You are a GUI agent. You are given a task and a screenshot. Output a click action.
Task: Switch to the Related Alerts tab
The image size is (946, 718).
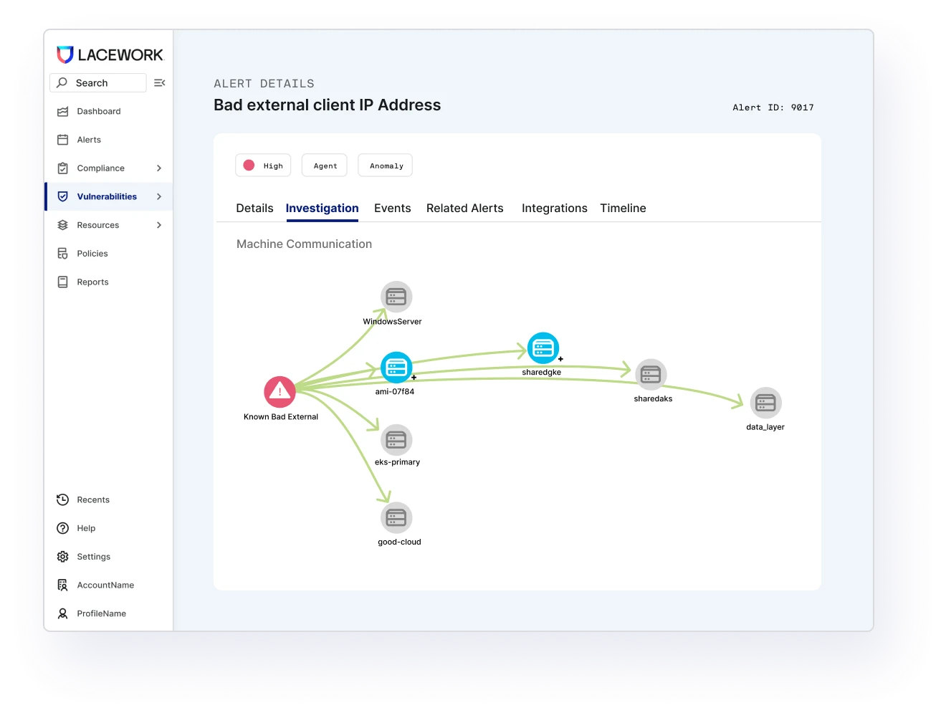(x=464, y=209)
